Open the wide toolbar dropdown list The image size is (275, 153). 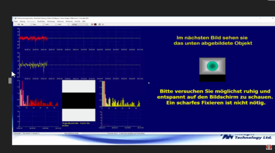pyautogui.click(x=80, y=24)
